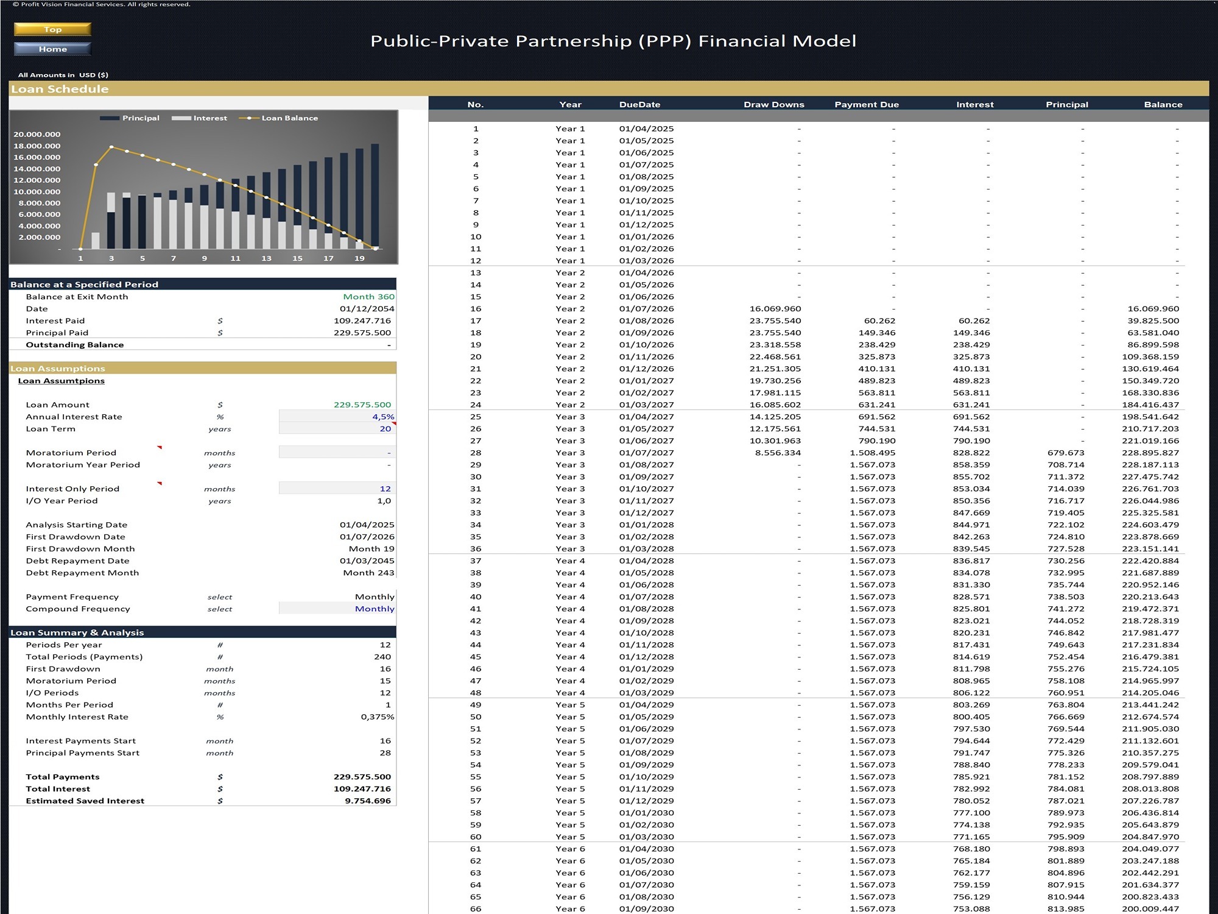Click balance 228.895.827 in row 28
This screenshot has width=1218, height=914.
point(1150,452)
